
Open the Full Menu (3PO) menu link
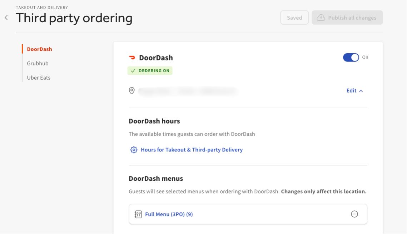click(x=168, y=214)
